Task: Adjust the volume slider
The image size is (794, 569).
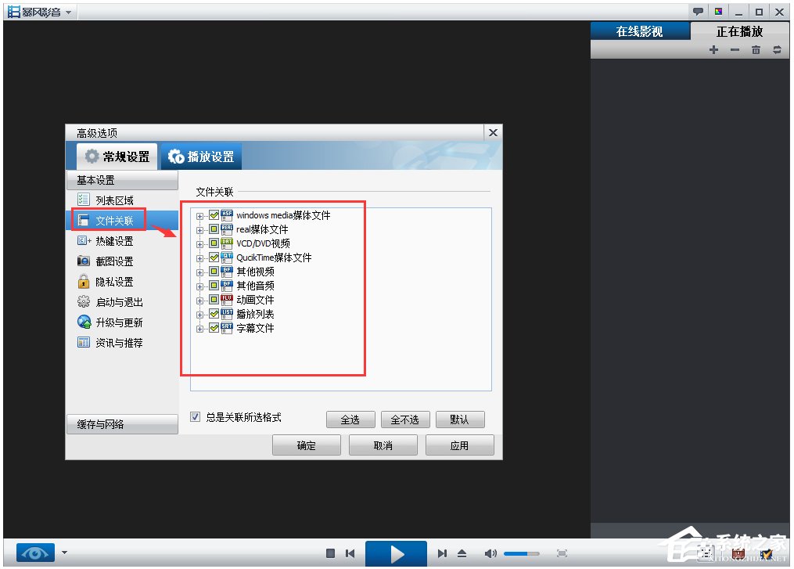Action: tap(521, 554)
